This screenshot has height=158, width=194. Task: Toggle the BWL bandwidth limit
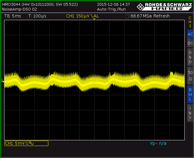pyautogui.click(x=190, y=94)
